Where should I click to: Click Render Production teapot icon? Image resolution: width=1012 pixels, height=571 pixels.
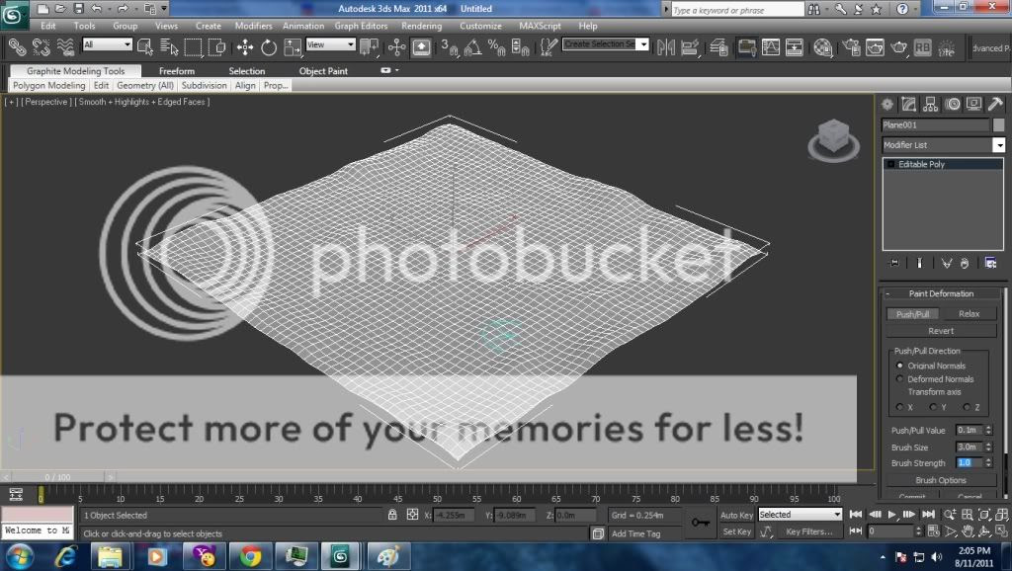point(899,47)
